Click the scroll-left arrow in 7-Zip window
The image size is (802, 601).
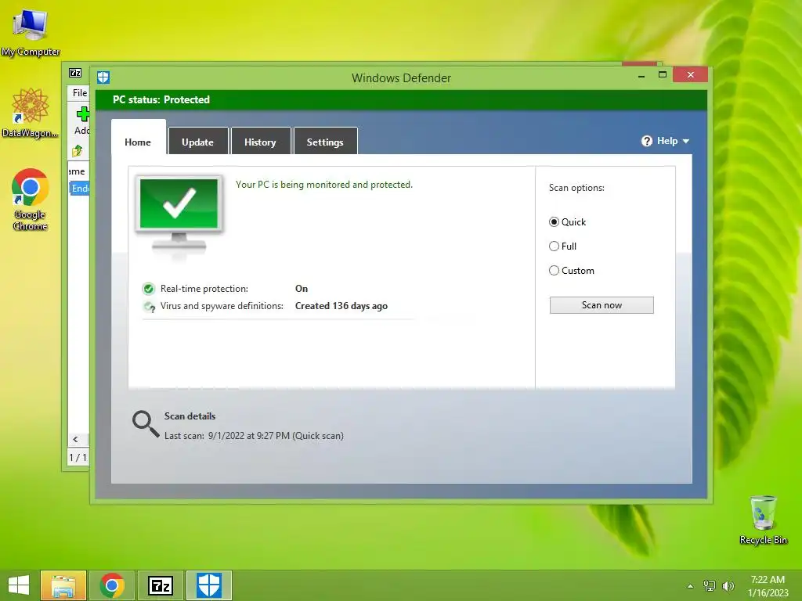pos(75,439)
